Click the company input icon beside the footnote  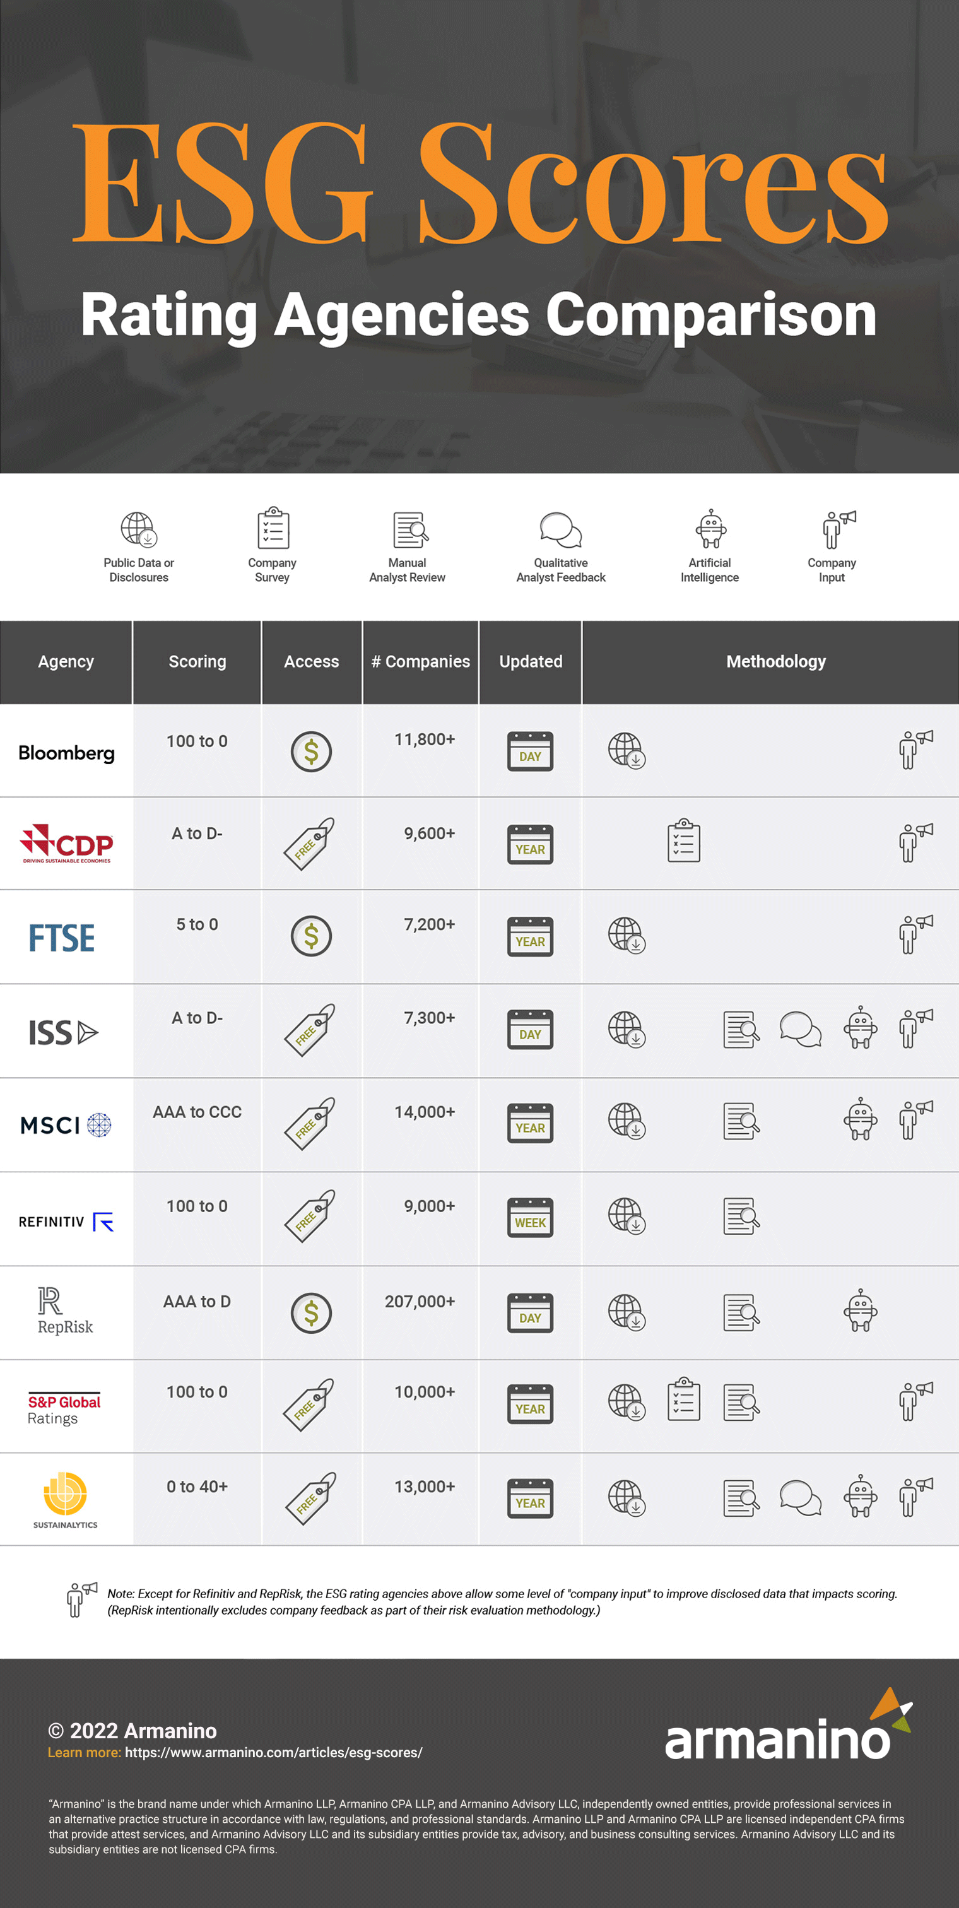pos(81,1599)
